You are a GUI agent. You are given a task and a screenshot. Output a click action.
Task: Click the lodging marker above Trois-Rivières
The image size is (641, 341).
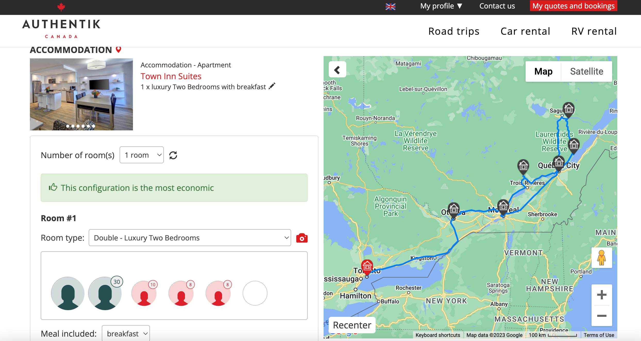coord(523,167)
